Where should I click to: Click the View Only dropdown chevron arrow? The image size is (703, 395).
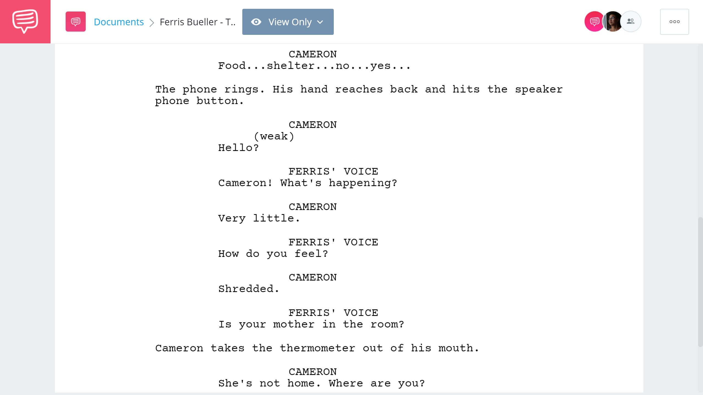tap(321, 22)
